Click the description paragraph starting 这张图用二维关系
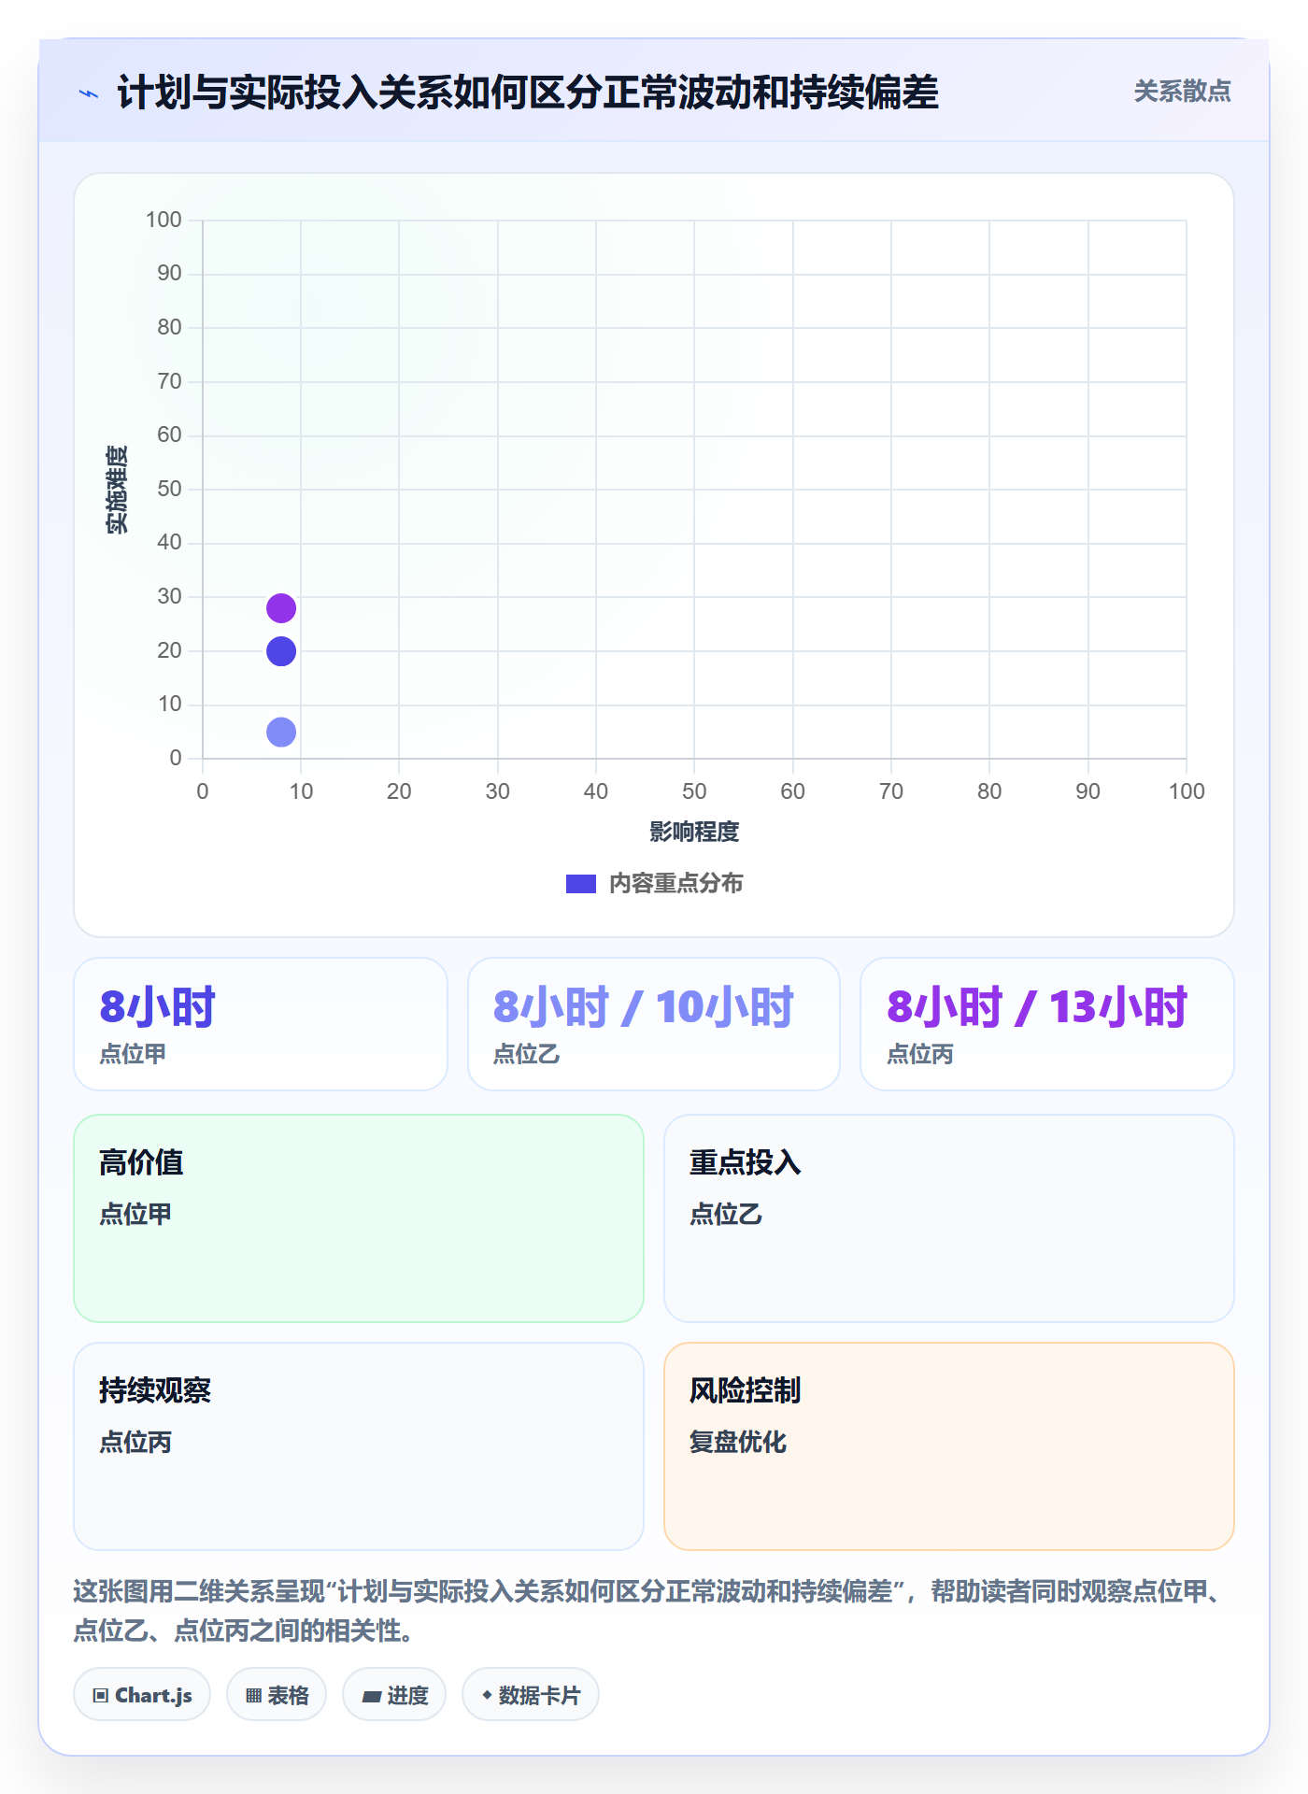 coord(649,1611)
